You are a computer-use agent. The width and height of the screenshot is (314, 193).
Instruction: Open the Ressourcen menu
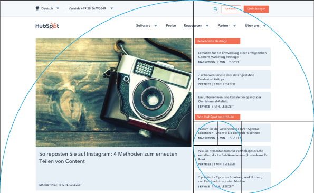pyautogui.click(x=193, y=26)
